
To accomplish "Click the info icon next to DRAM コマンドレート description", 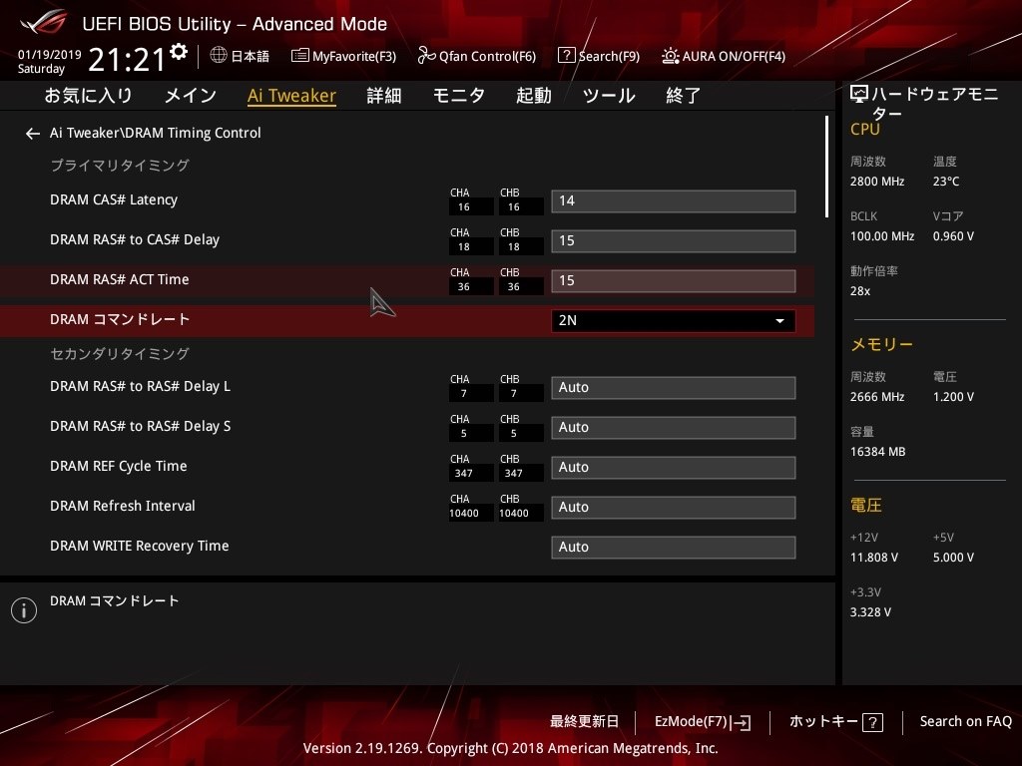I will pyautogui.click(x=24, y=609).
